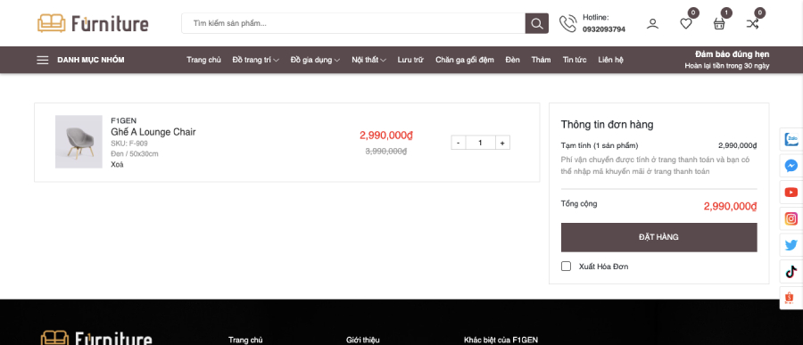
Task: Open the Chăn ga gối đệm menu item
Action: tap(465, 60)
